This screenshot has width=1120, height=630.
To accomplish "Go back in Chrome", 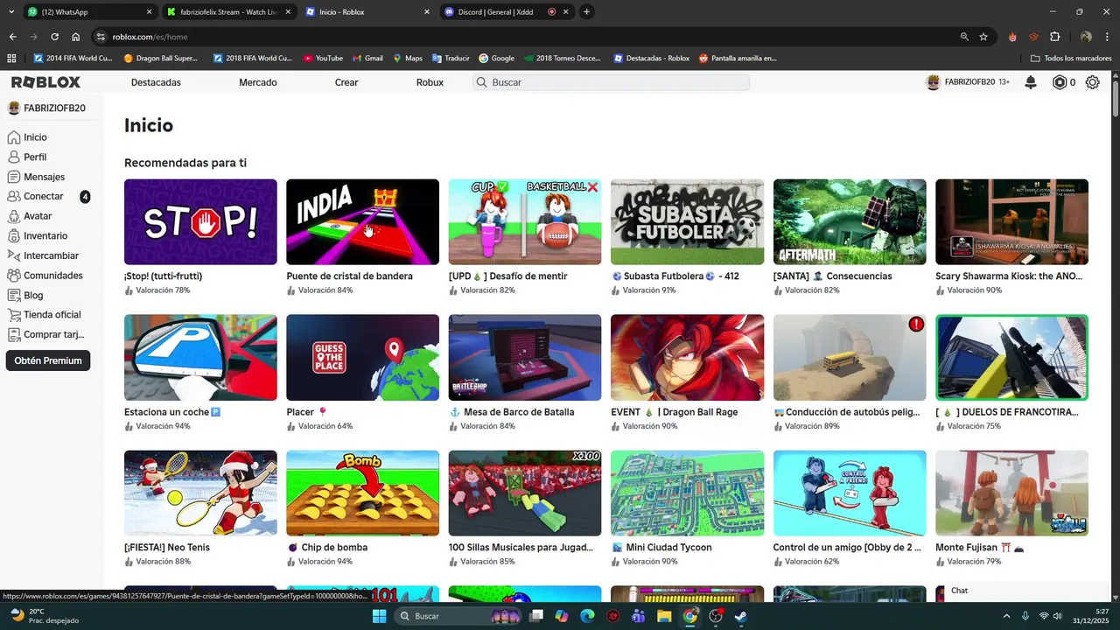I will (12, 37).
